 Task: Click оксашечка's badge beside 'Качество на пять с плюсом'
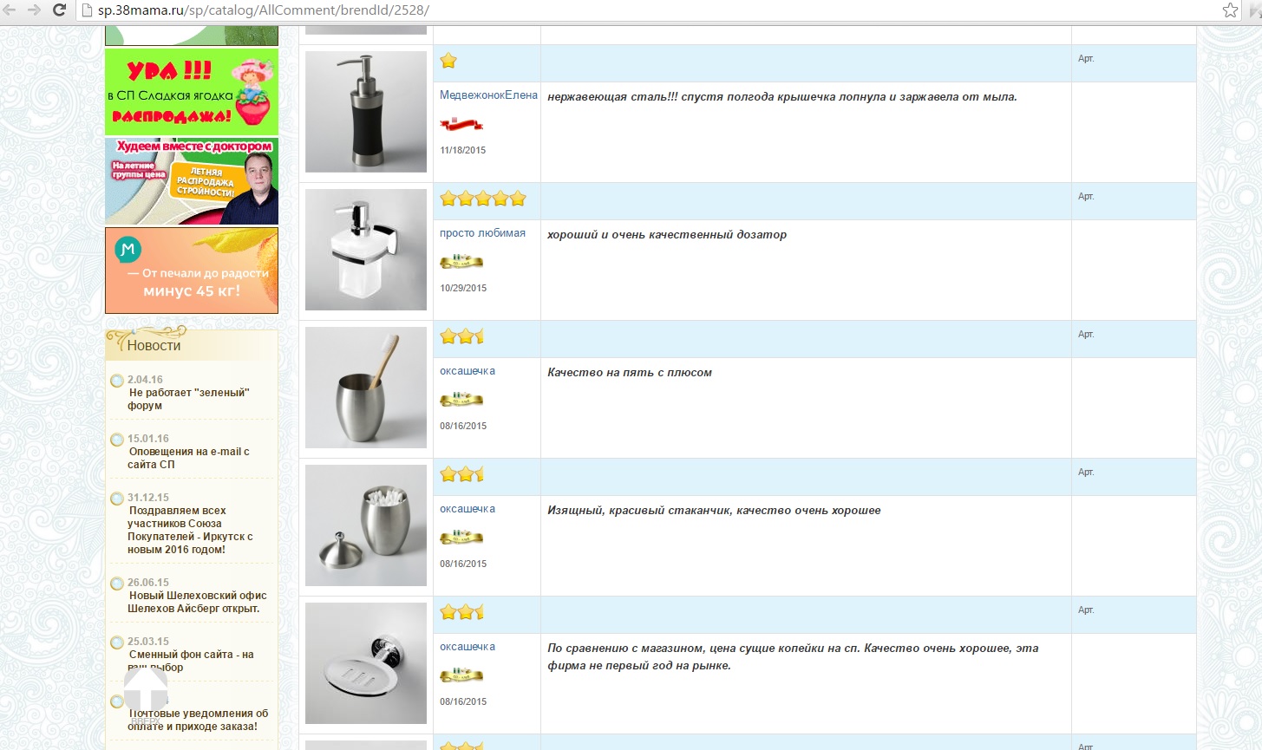[461, 399]
